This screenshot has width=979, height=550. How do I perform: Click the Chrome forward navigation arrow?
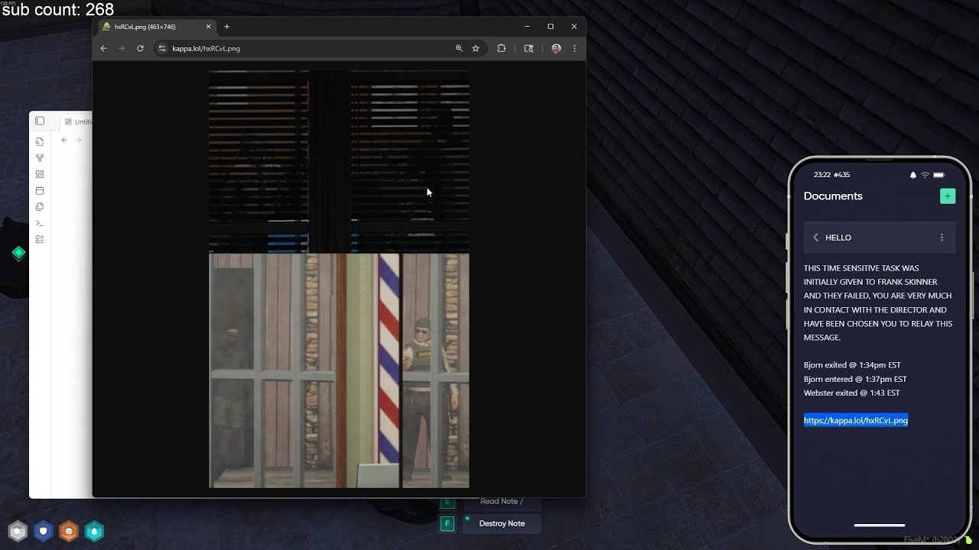coord(122,48)
